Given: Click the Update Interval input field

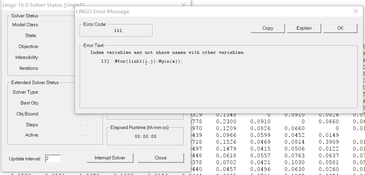Looking at the screenshot, I should tap(53, 159).
